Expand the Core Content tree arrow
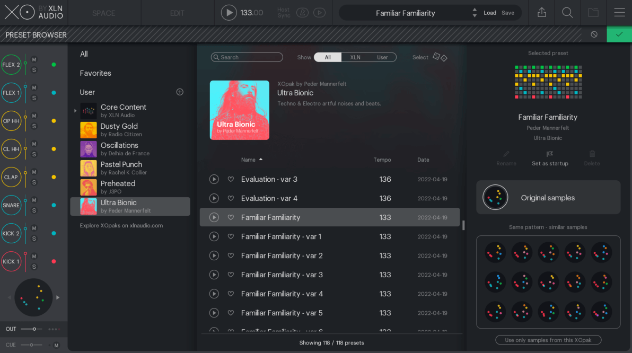 (x=75, y=111)
